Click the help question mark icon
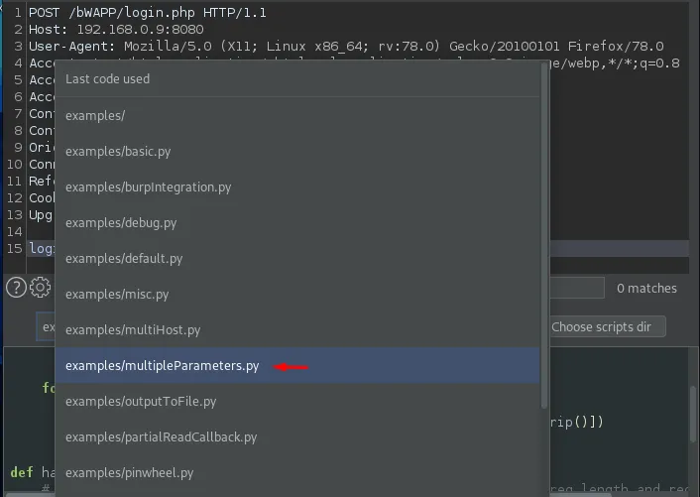Image resolution: width=700 pixels, height=497 pixels. [15, 288]
